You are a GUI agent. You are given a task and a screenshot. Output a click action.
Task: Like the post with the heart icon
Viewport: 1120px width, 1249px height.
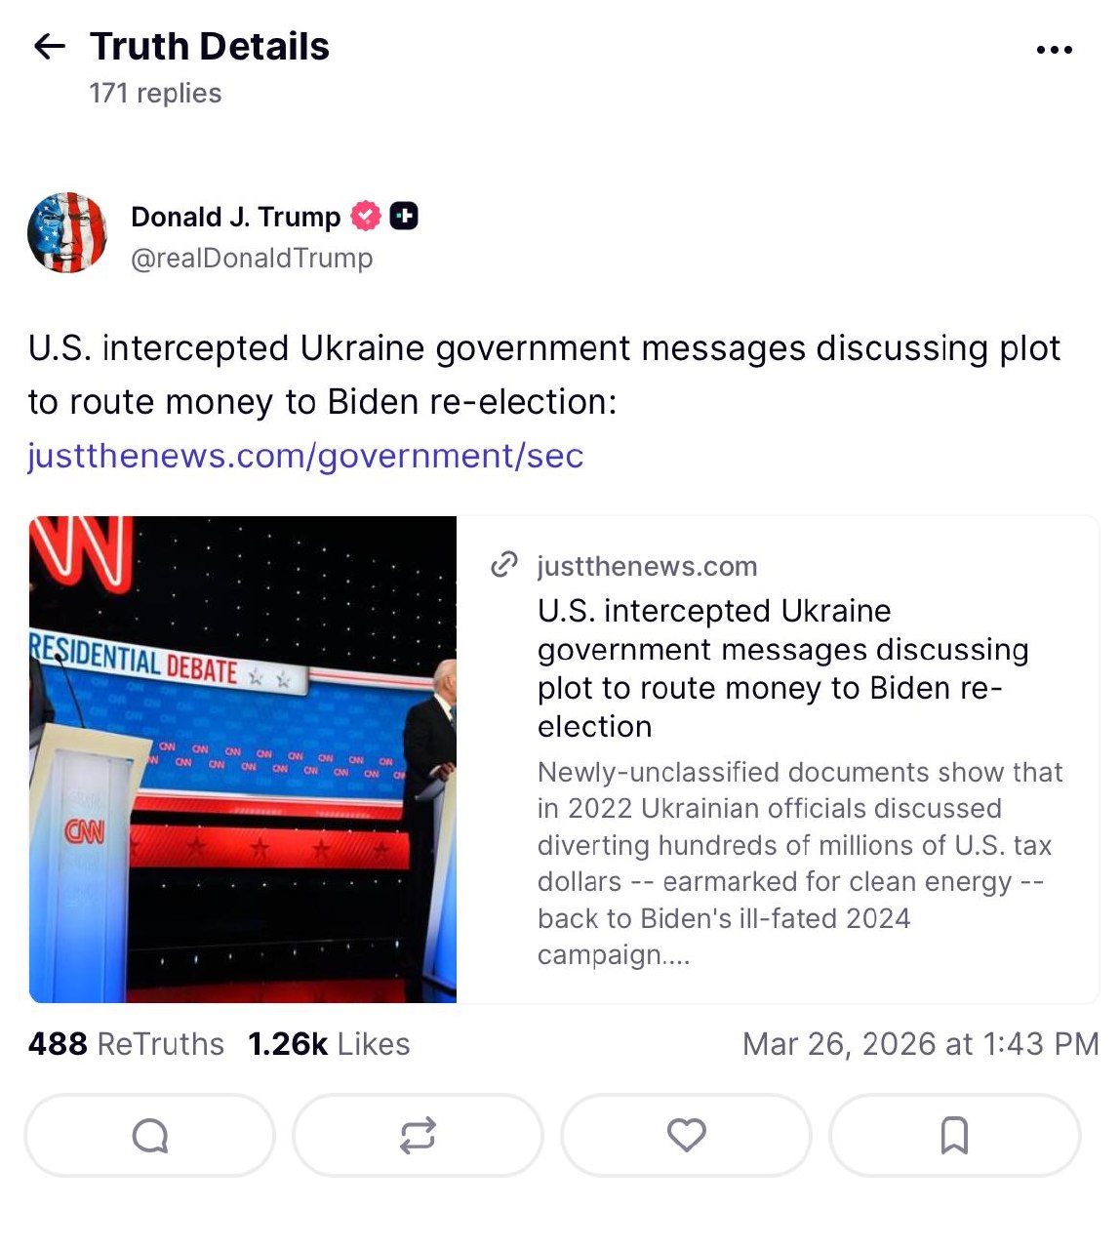(x=687, y=1136)
